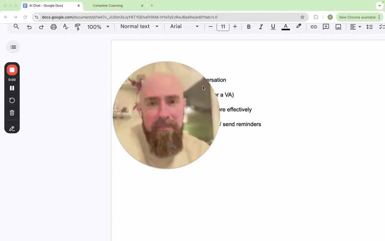
Task: Click the text 'send reminders'
Action: point(242,124)
